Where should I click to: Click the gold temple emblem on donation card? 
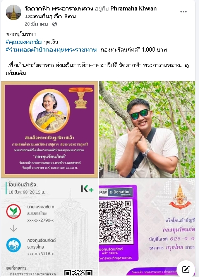coord(180,196)
